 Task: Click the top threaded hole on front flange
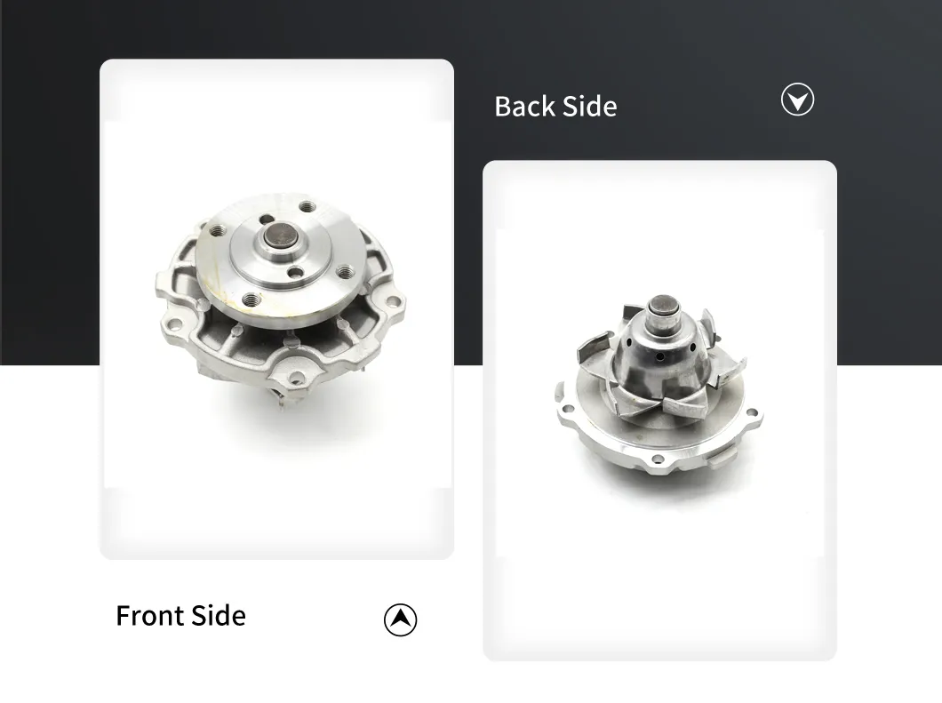(307, 207)
